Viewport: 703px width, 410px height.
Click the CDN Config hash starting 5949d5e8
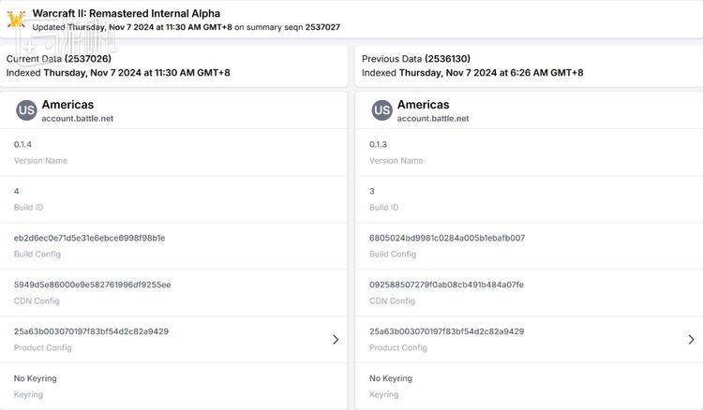[93, 285]
